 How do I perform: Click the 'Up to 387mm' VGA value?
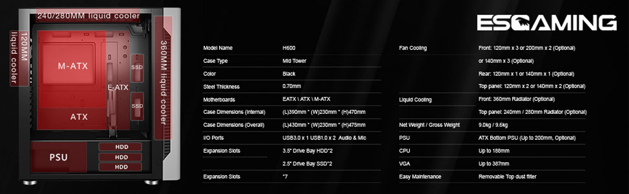494,164
